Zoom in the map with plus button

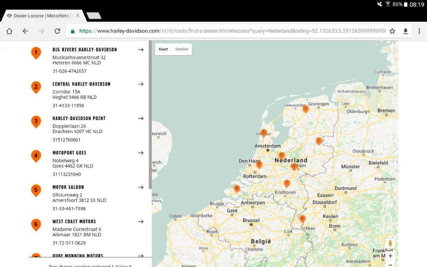(x=390, y=256)
